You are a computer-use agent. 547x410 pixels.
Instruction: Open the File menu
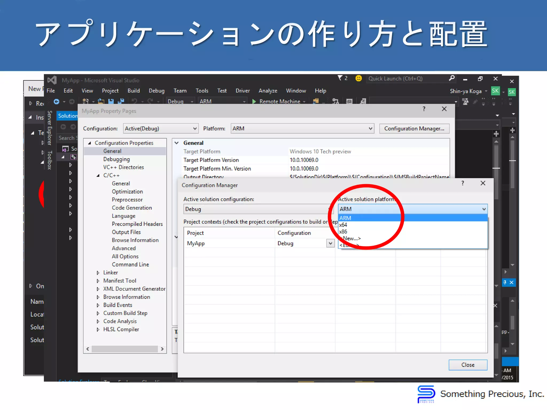[51, 91]
